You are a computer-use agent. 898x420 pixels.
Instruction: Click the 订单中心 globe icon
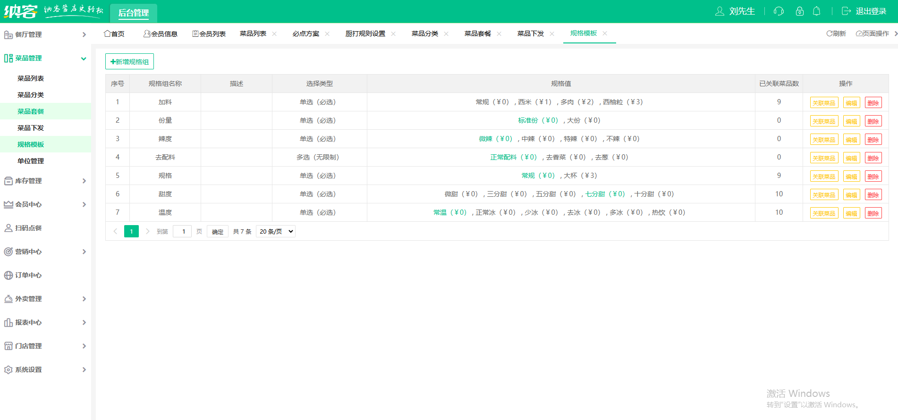point(8,275)
